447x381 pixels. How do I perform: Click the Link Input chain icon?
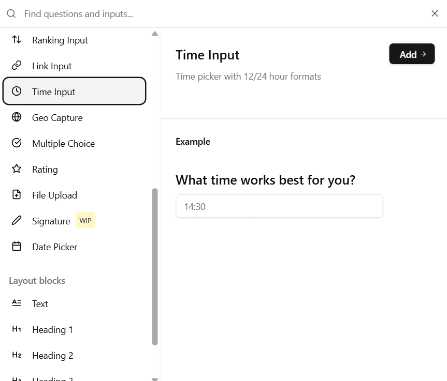17,66
